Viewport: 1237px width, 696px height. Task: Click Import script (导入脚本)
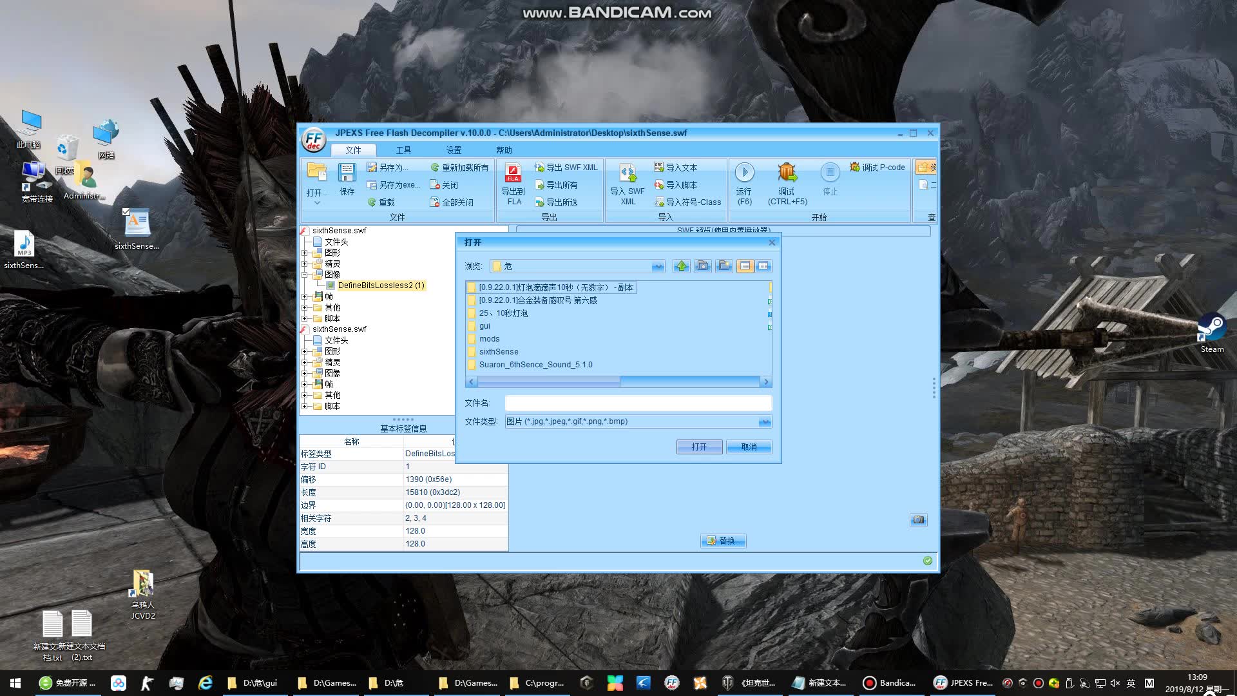click(676, 185)
